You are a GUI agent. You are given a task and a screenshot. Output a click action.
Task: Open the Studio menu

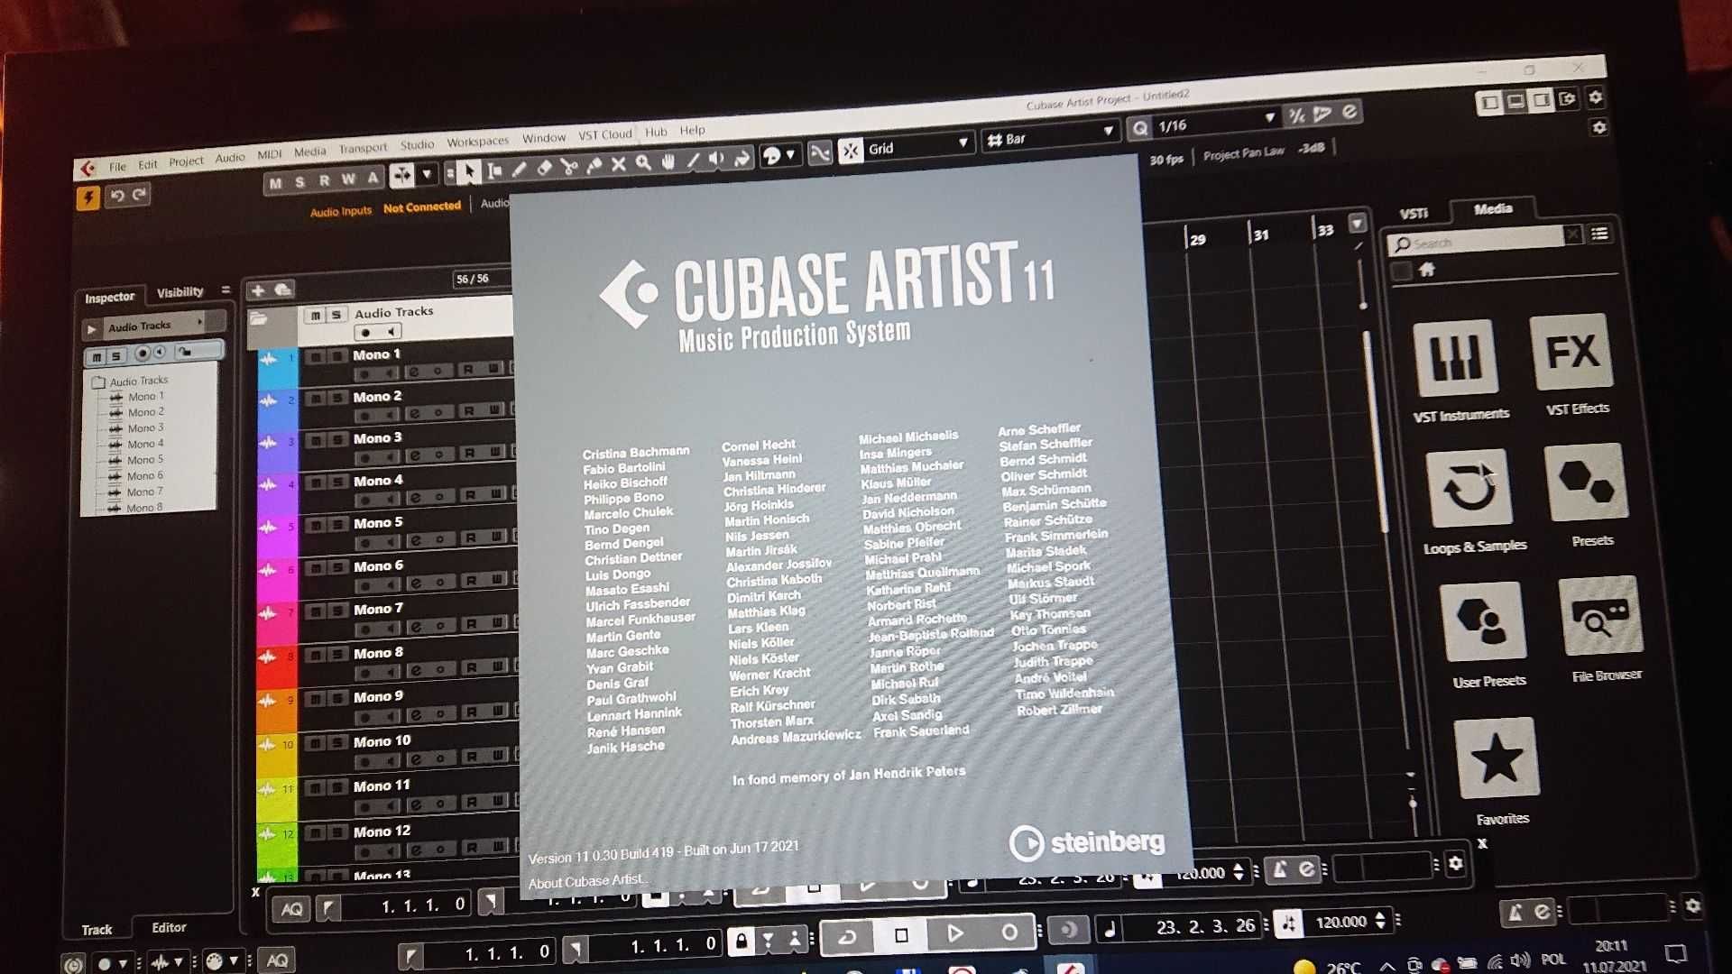417,144
